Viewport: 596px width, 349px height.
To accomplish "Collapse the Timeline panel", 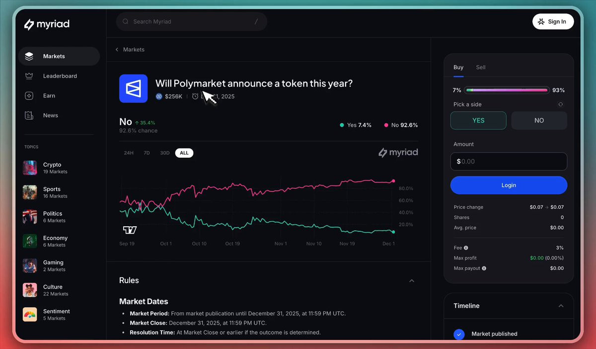I will [561, 306].
